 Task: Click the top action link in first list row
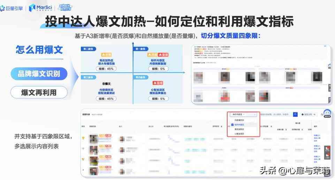[317, 136]
